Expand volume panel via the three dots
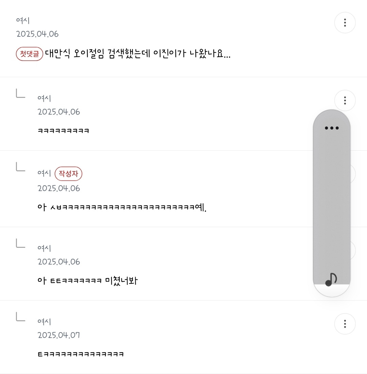The height and width of the screenshot is (374, 367). (x=332, y=128)
